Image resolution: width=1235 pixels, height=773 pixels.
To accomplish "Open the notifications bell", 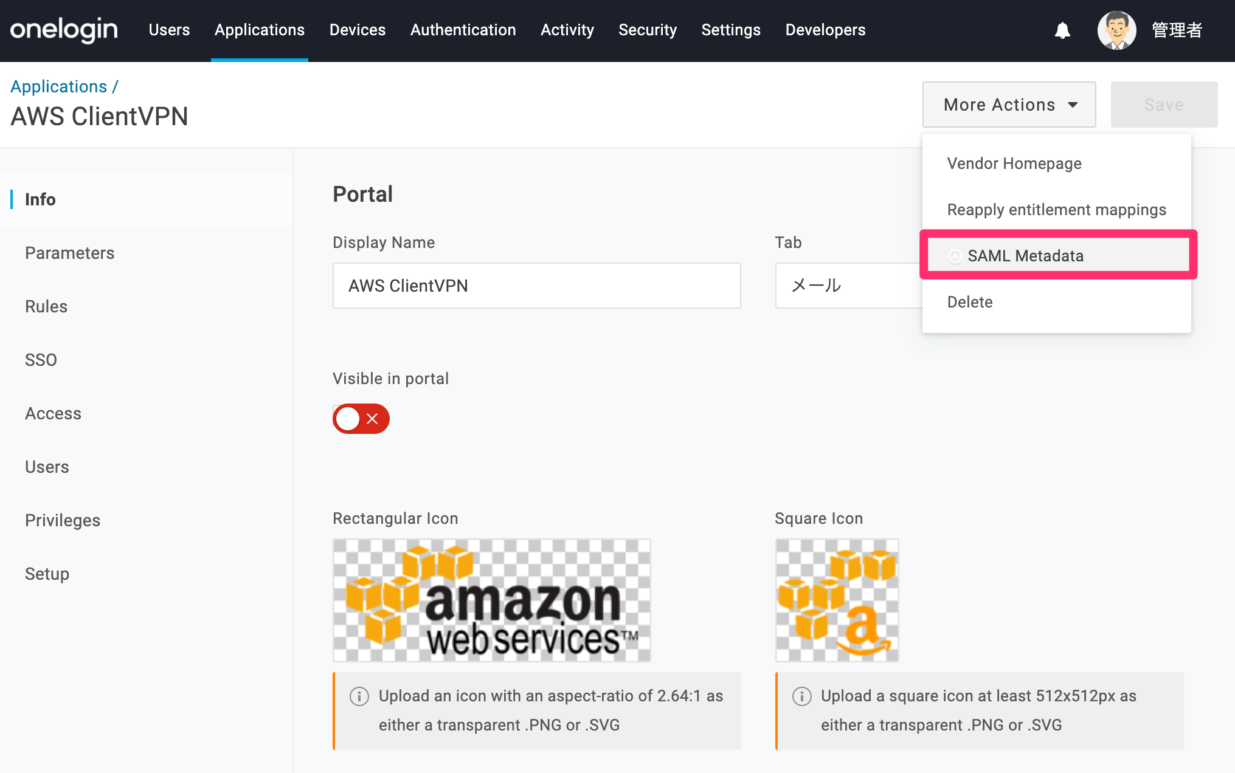I will (1062, 30).
